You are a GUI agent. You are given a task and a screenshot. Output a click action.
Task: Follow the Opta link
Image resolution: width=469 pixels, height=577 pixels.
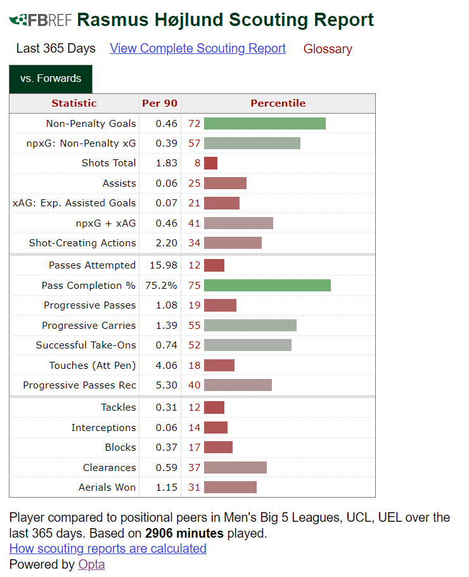coord(91,564)
